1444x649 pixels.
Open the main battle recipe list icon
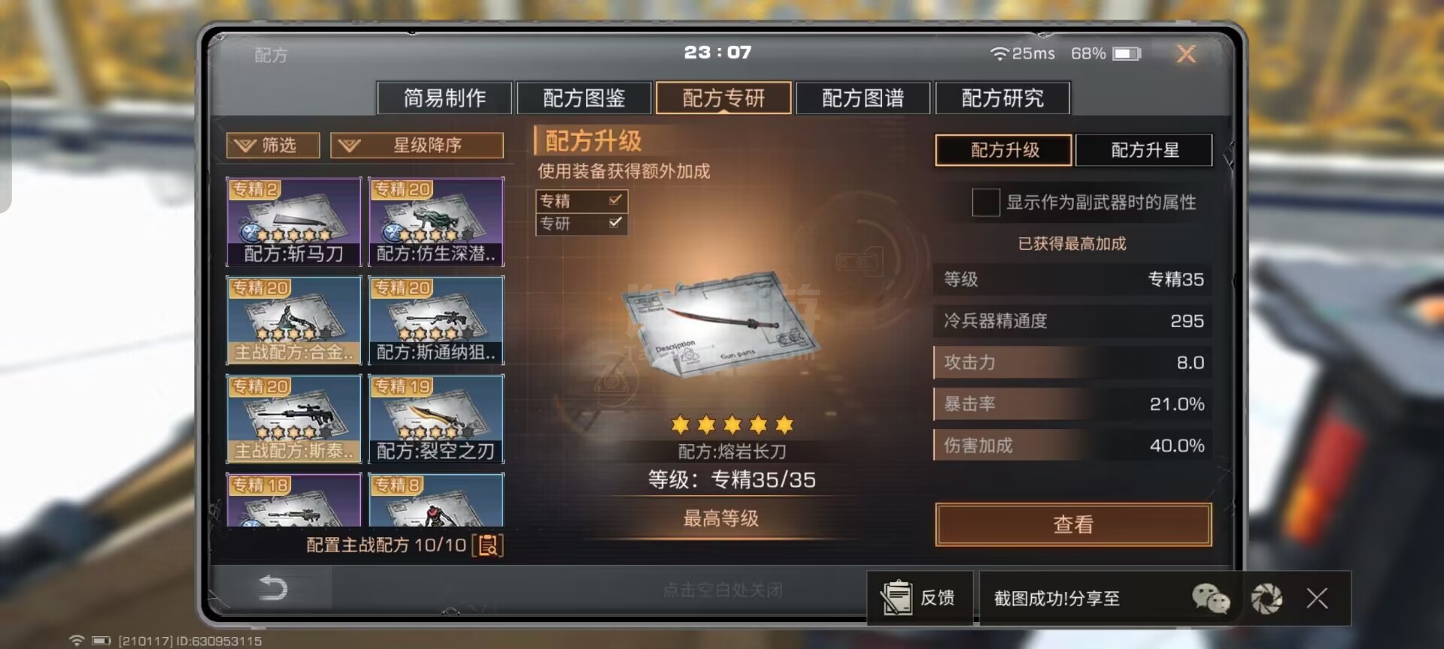pos(488,545)
